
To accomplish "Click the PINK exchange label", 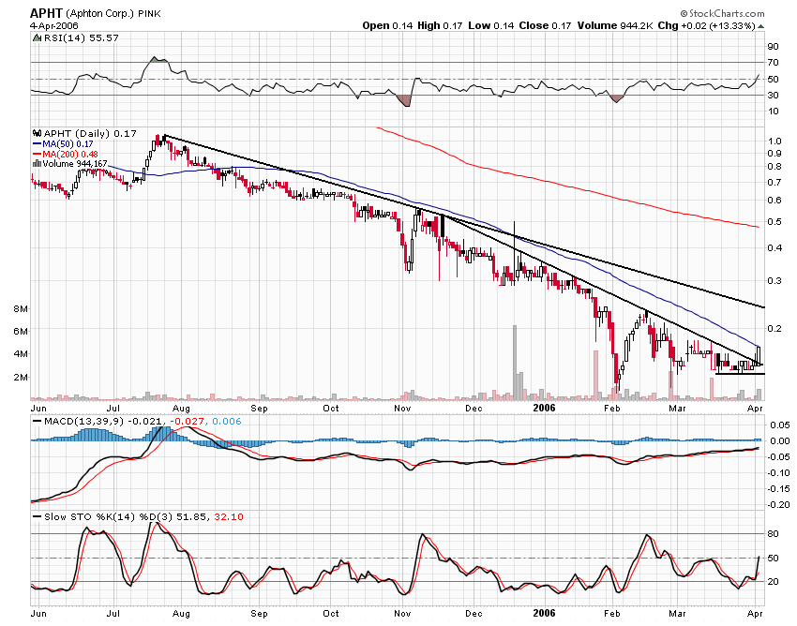I will pos(149,14).
